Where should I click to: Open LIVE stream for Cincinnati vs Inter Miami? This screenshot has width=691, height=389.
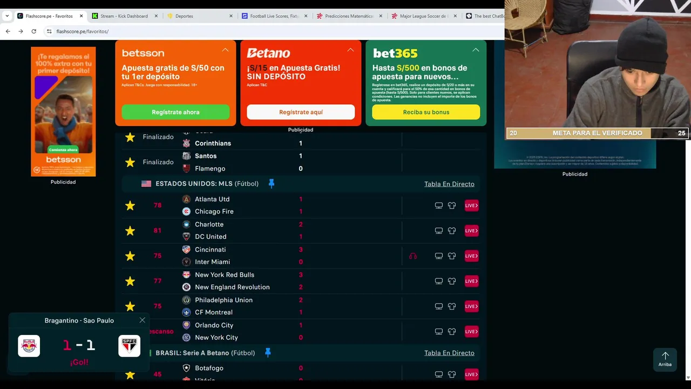(471, 256)
